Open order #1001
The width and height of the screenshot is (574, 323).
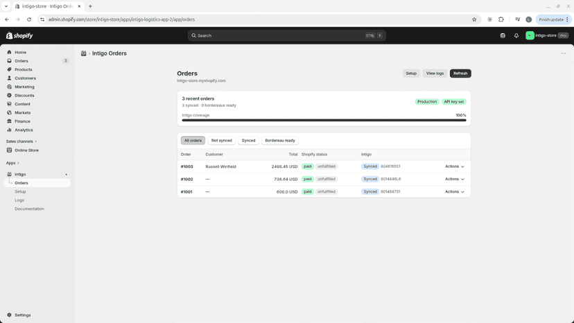[186, 192]
